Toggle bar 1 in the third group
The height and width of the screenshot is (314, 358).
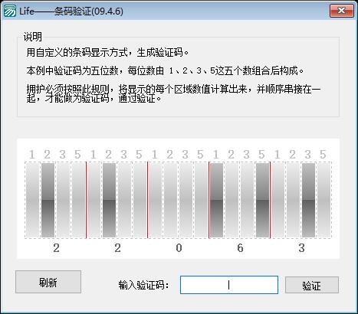[155, 201]
